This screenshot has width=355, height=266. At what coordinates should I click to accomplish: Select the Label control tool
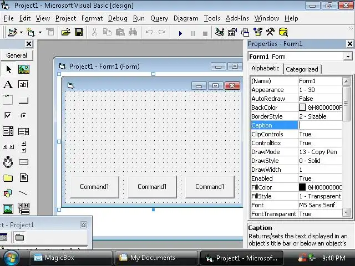[8, 85]
